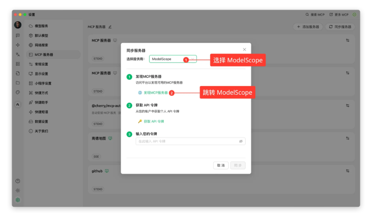Click the 同步服务器 dialog title text
This screenshot has width=372, height=221.
(x=136, y=50)
